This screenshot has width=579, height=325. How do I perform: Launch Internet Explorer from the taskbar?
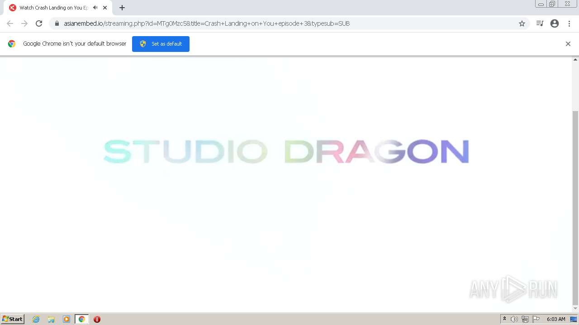click(36, 319)
